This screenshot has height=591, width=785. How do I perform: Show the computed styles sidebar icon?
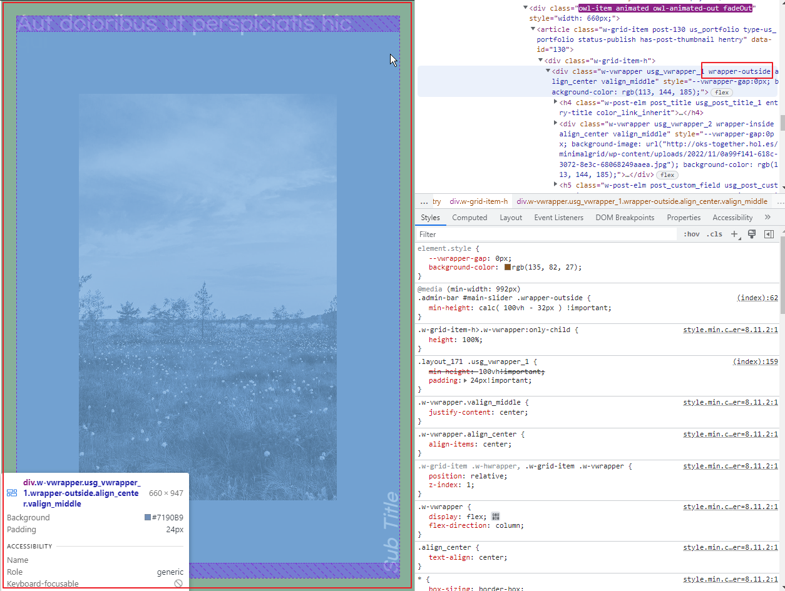click(769, 234)
